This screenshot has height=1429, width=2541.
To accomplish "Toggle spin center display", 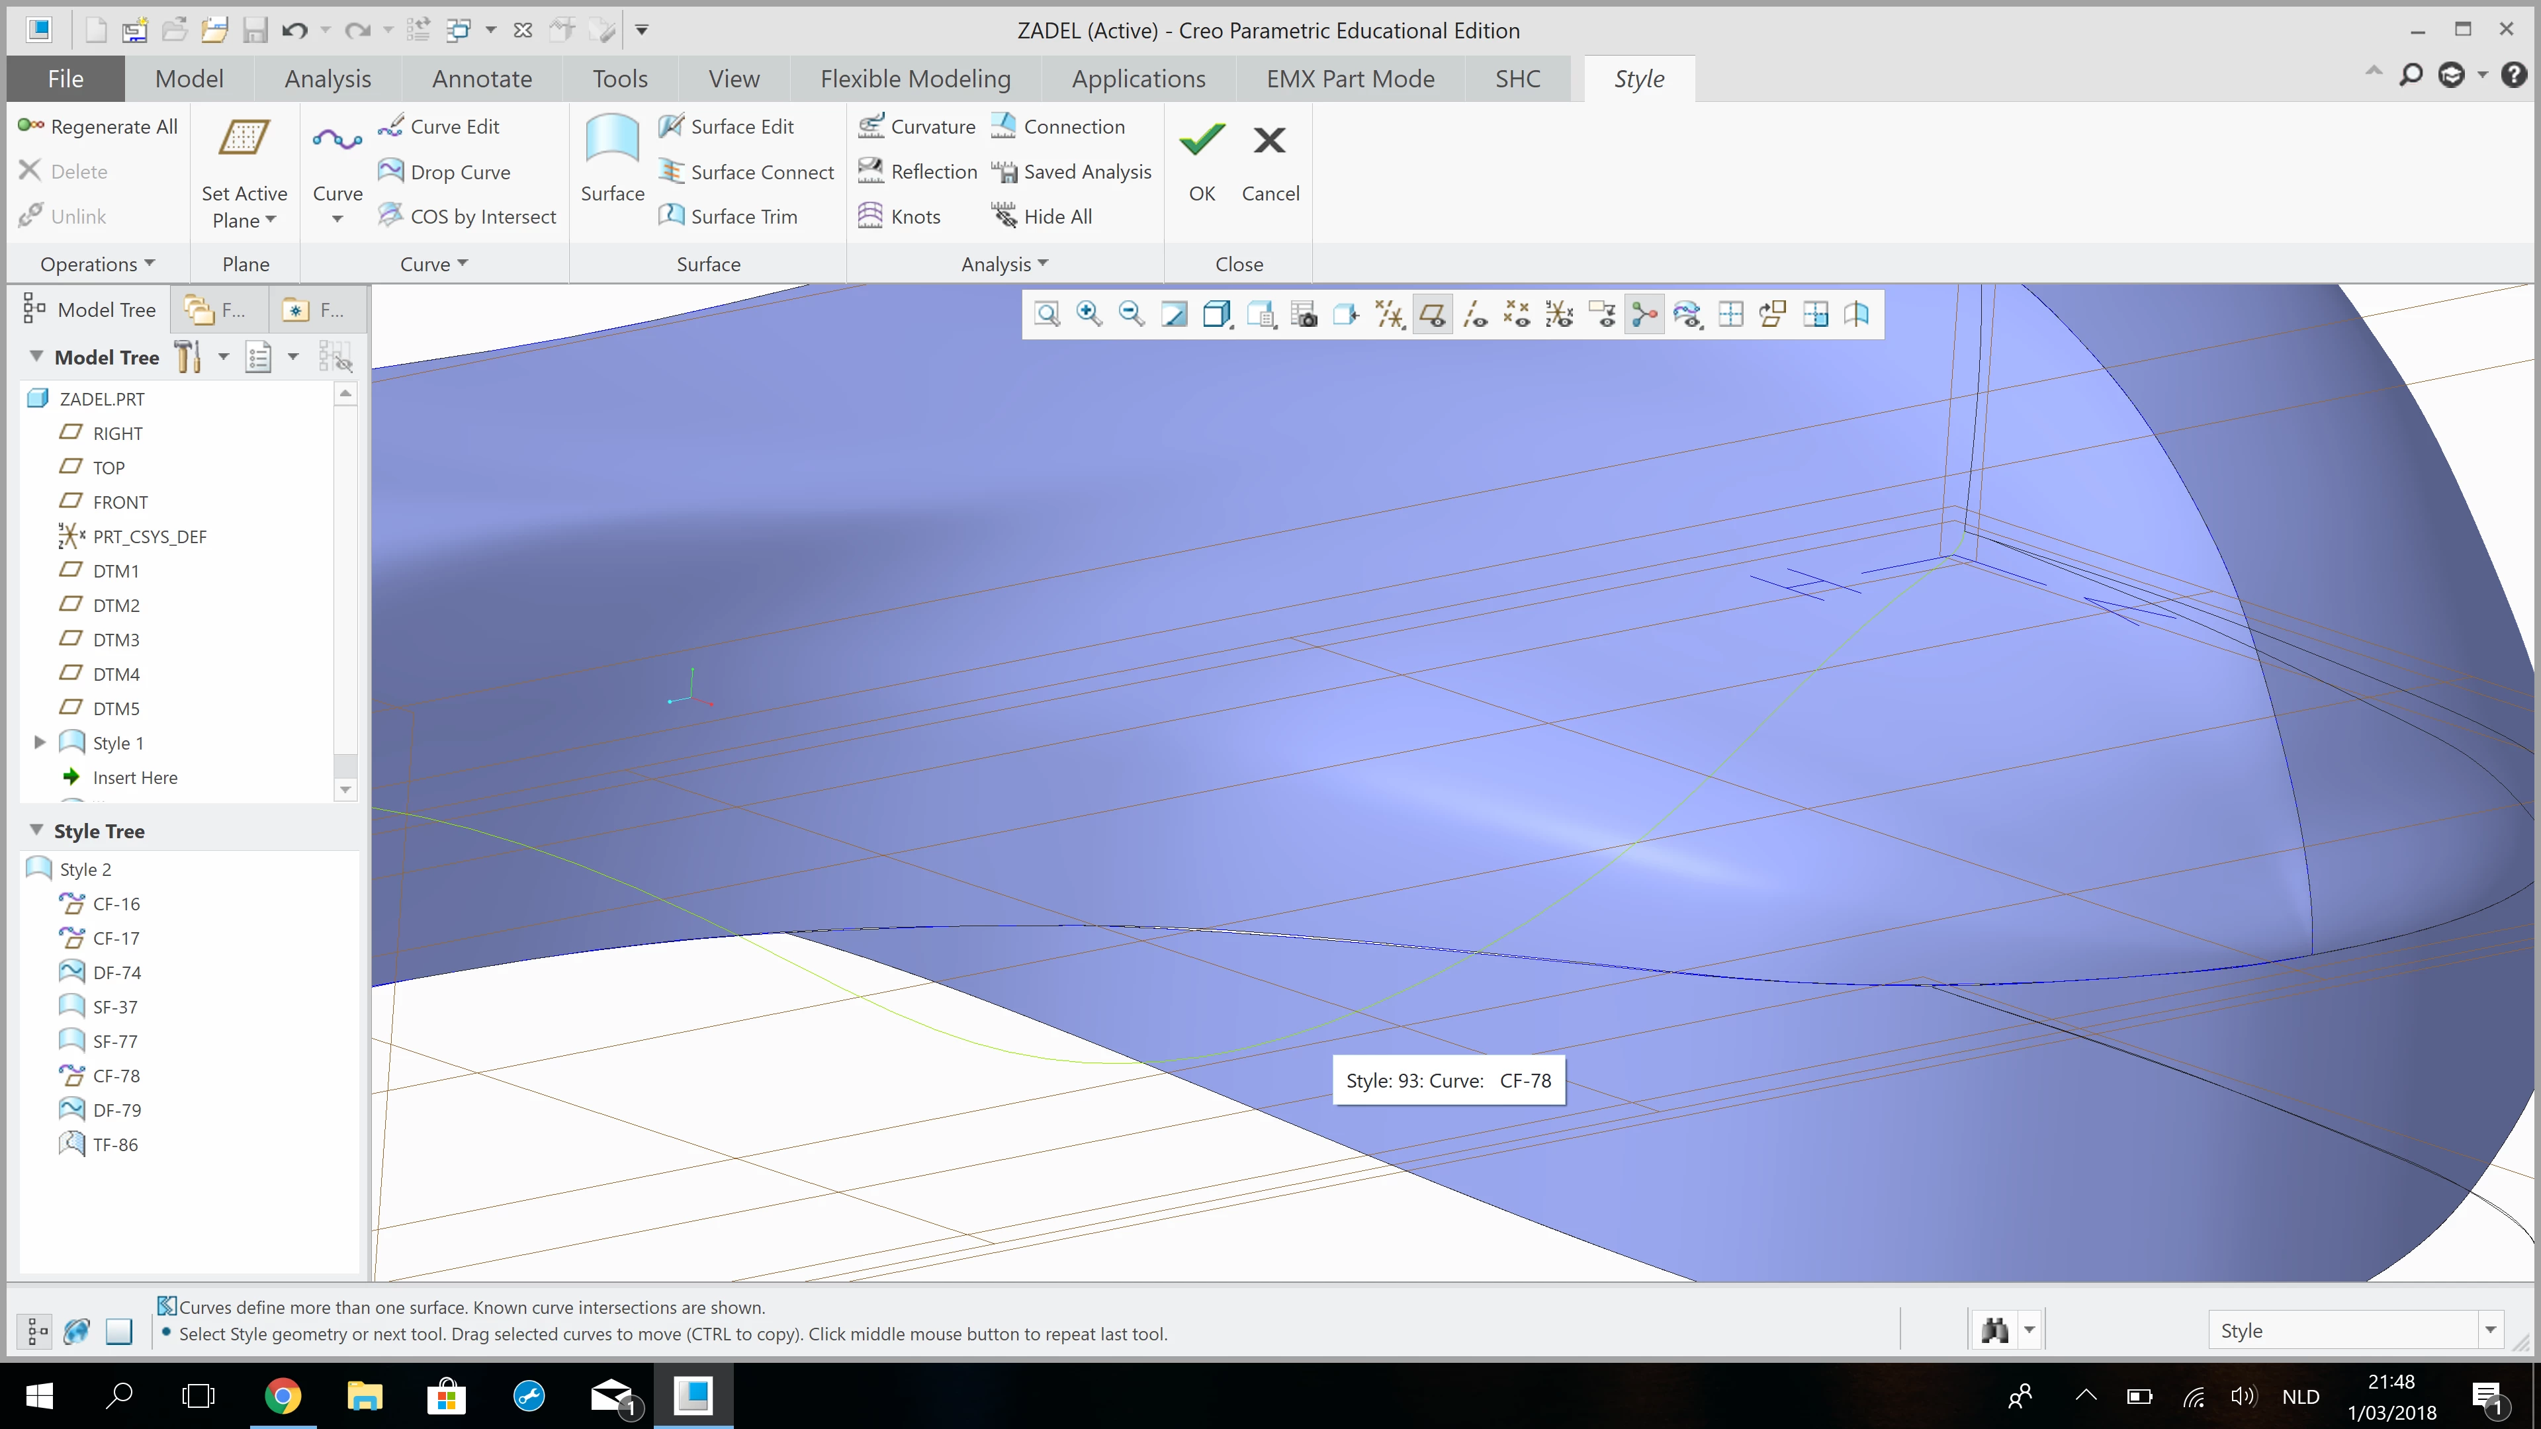I will (1644, 315).
